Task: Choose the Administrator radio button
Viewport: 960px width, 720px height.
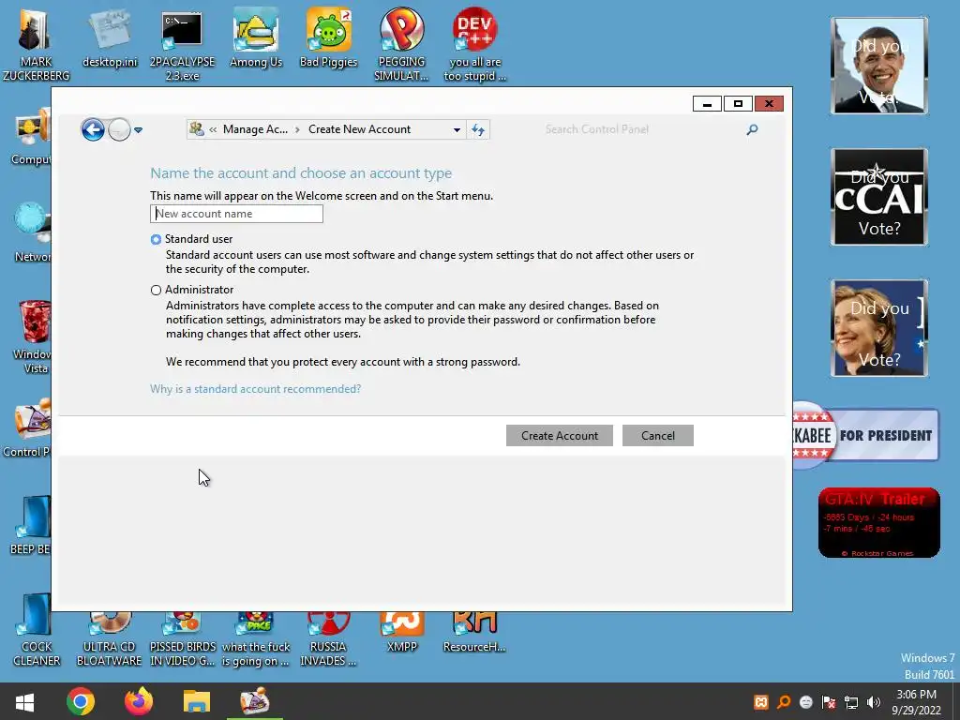Action: coord(157,291)
